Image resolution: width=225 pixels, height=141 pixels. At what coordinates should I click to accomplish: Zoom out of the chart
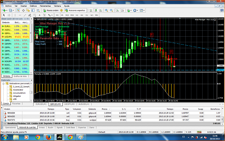coord(111,10)
